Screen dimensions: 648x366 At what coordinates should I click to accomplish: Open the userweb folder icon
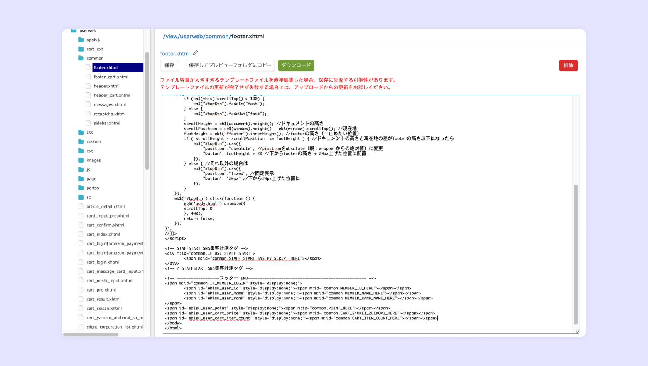coord(74,30)
